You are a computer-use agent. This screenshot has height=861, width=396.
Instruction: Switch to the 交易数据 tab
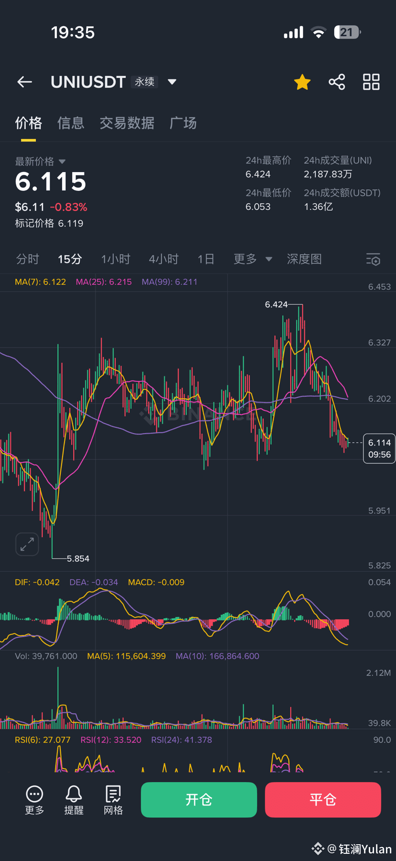click(127, 123)
